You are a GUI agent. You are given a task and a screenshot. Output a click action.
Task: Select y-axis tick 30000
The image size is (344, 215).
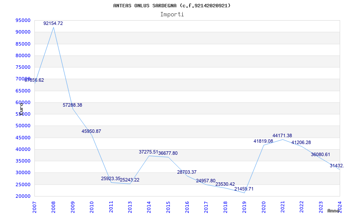23,173
